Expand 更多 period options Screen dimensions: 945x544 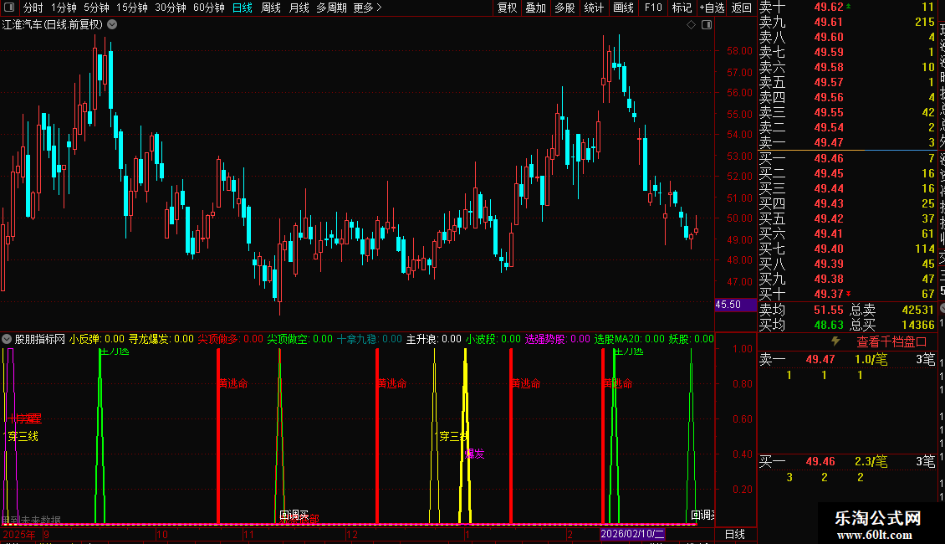coord(368,8)
